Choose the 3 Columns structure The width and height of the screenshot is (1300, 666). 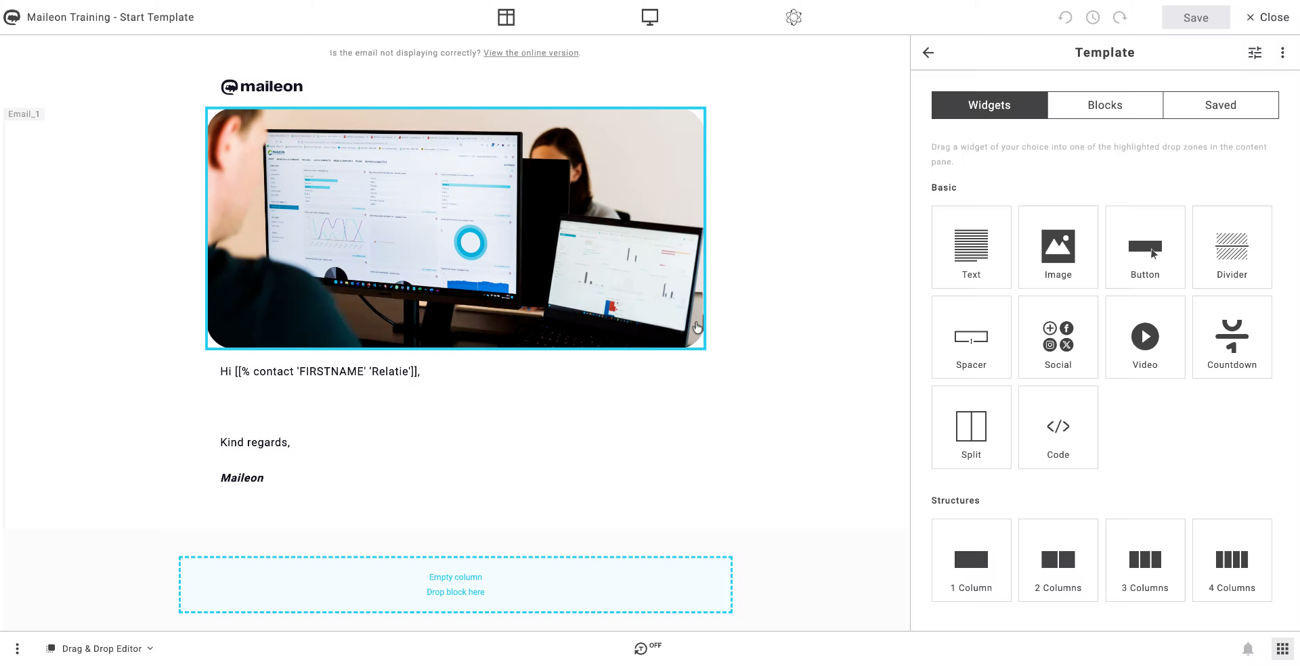1145,561
